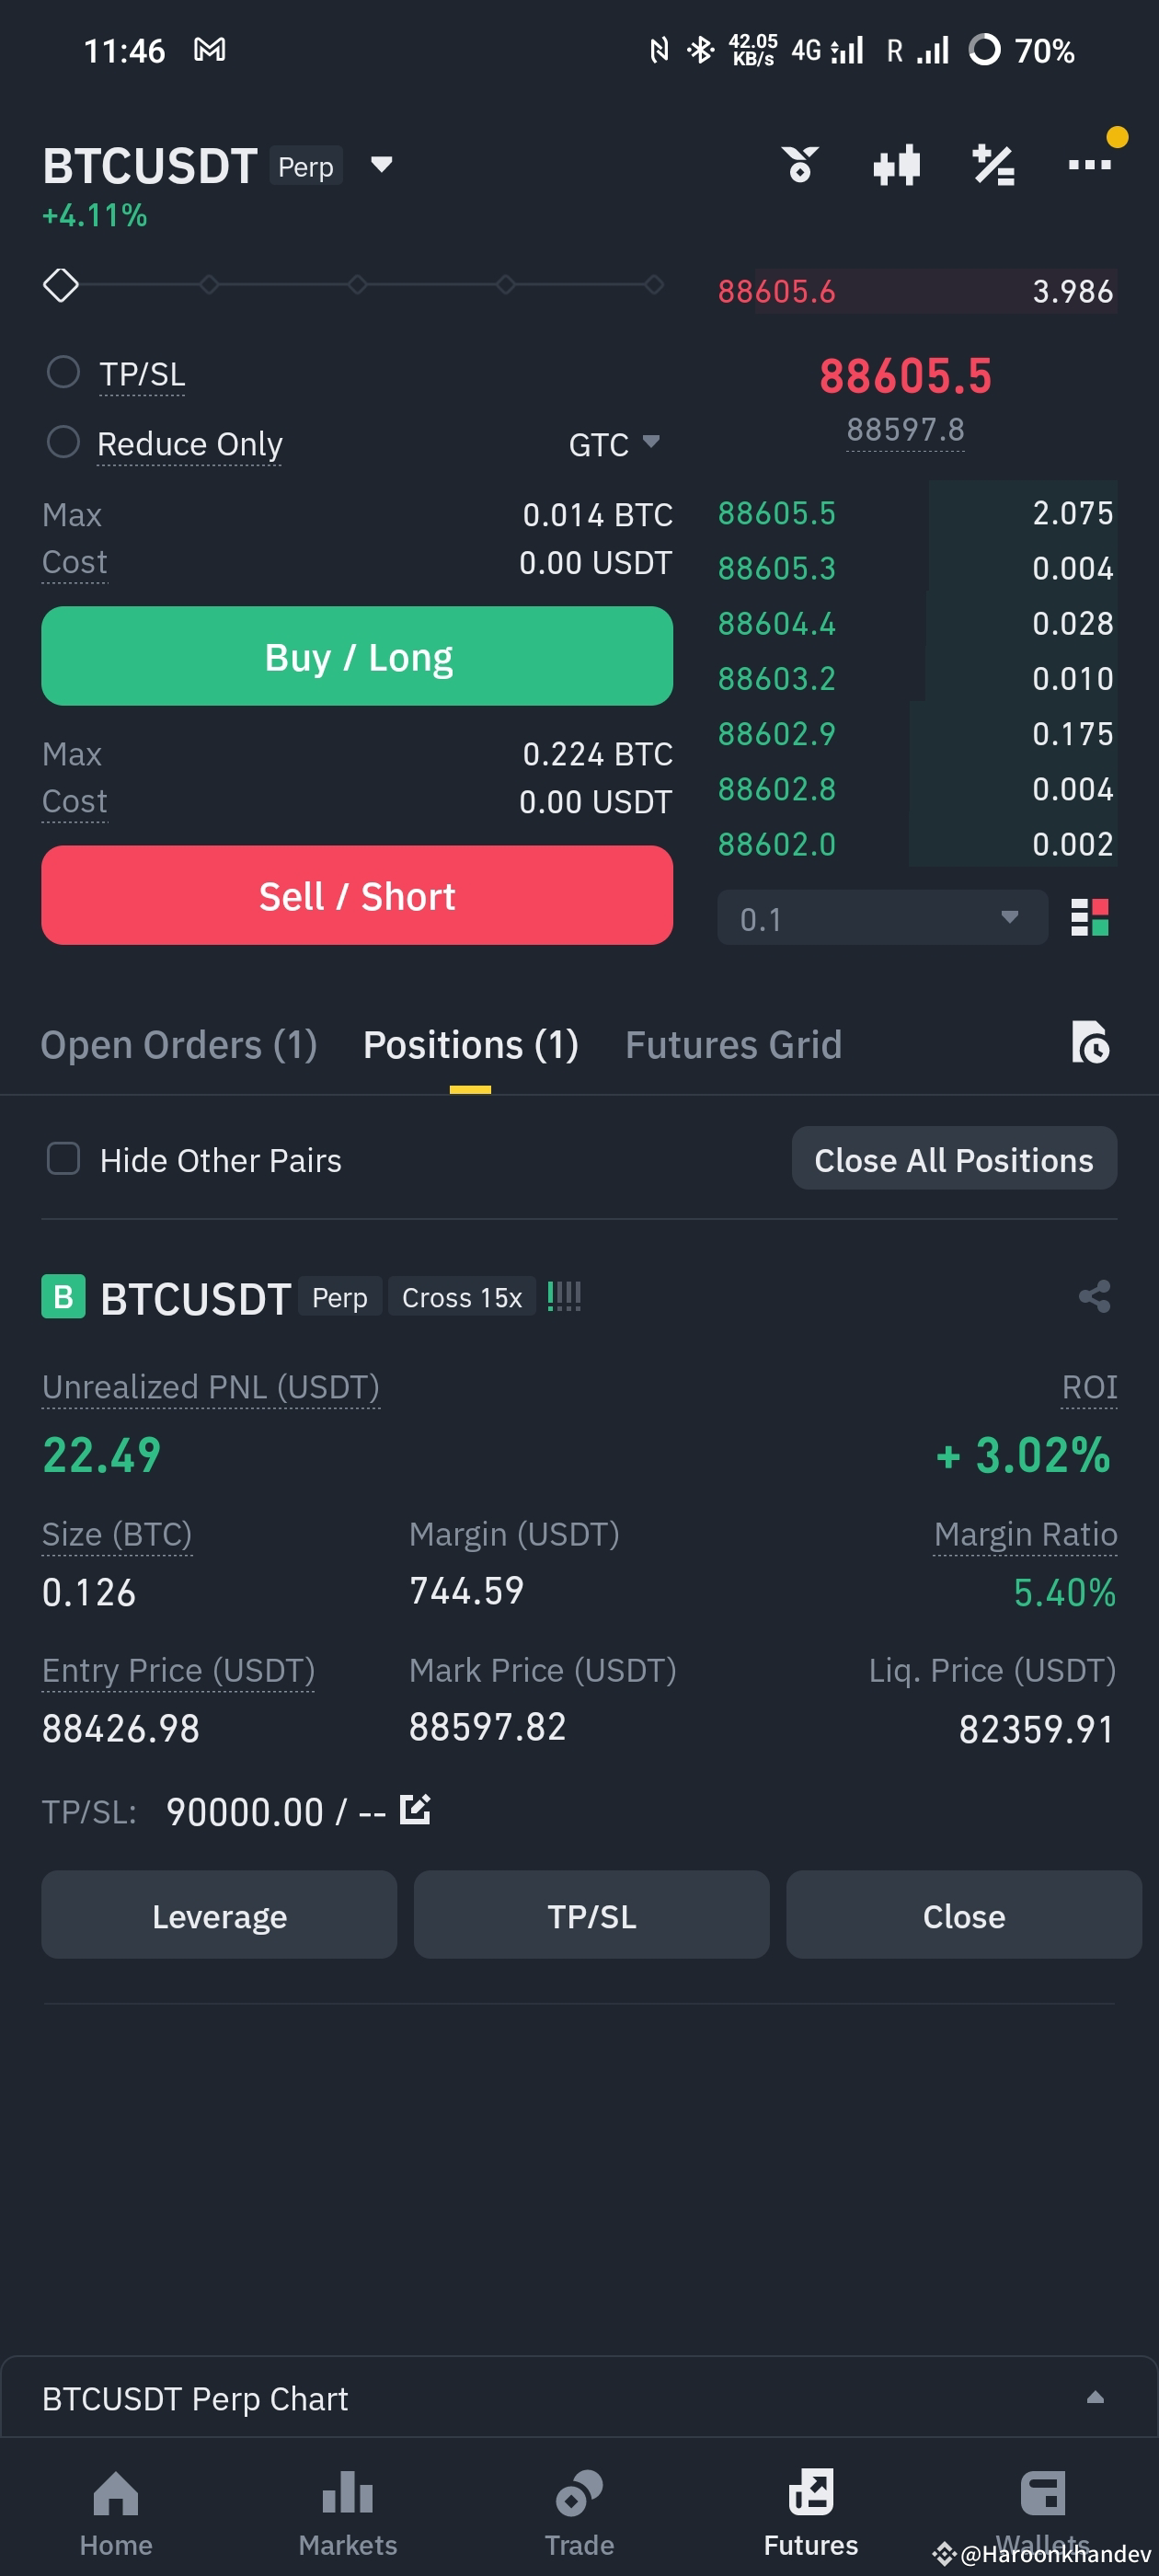
Task: Tap the Close All Positions button
Action: coord(954,1159)
